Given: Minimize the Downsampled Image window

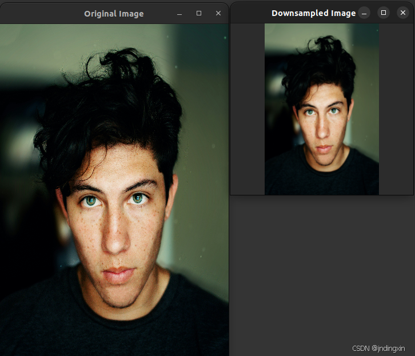Looking at the screenshot, I should 364,13.
